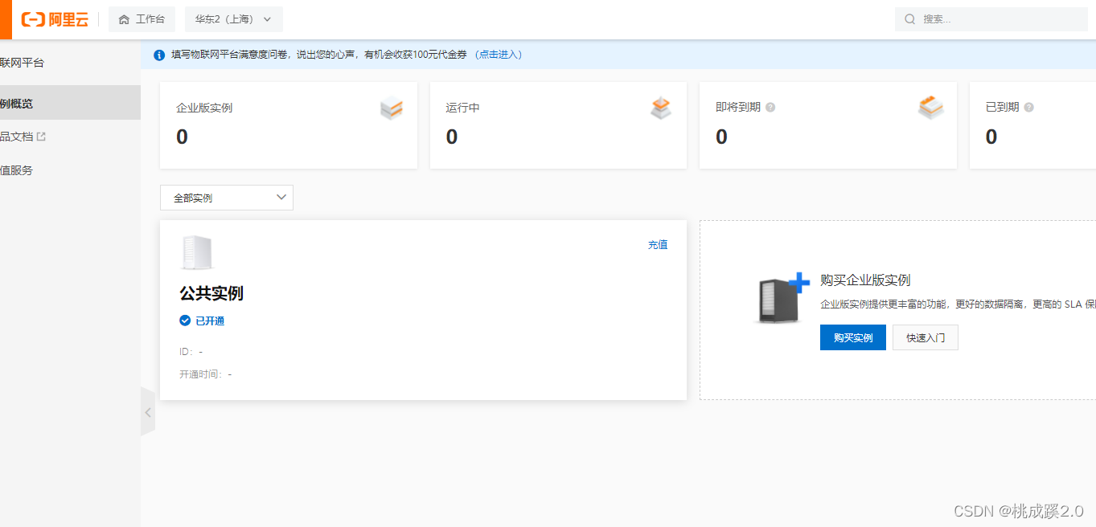Open the 全部实例 filter dropdown

click(x=226, y=197)
